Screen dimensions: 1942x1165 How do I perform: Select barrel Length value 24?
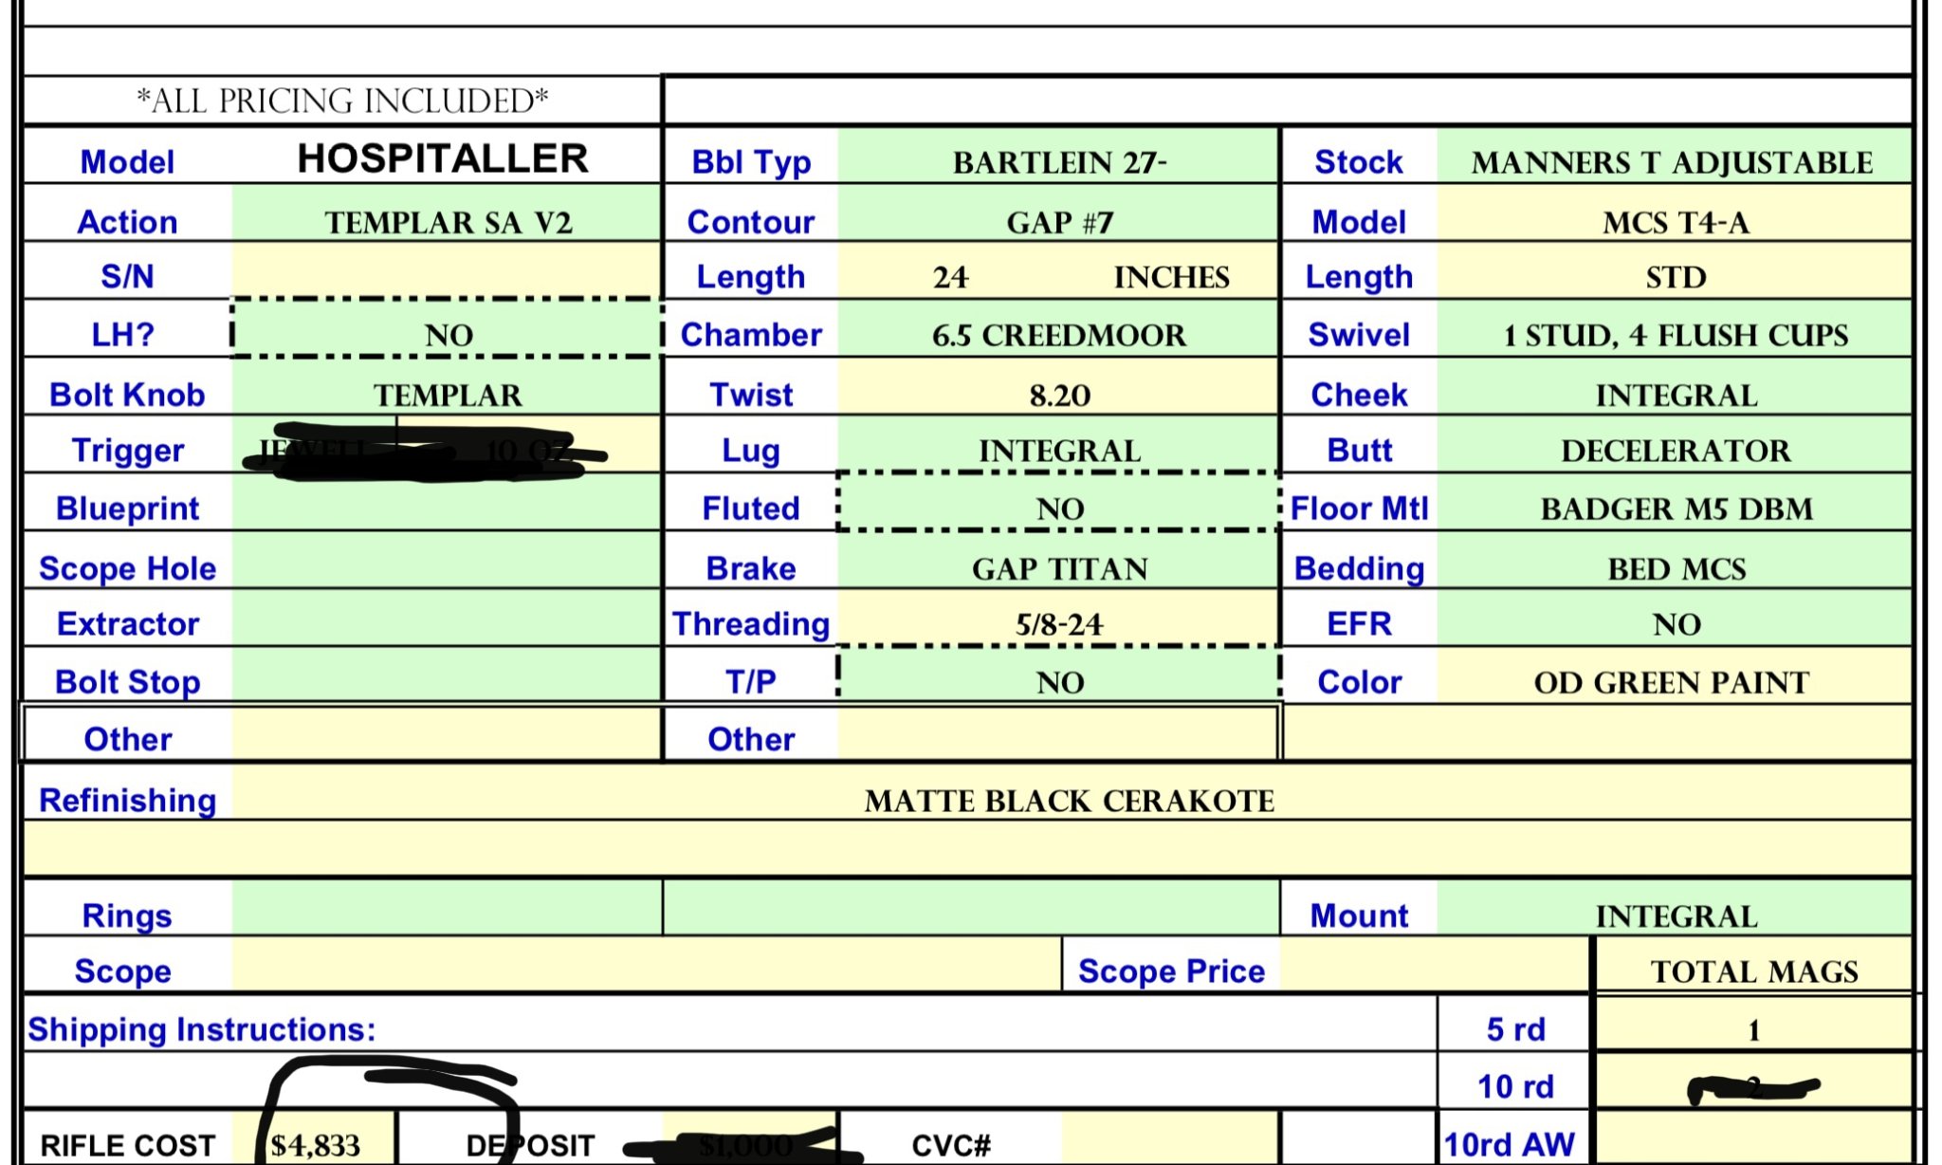pyautogui.click(x=950, y=277)
